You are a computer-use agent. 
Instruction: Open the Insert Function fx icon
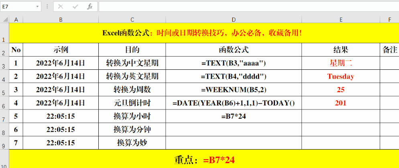(x=90, y=6)
